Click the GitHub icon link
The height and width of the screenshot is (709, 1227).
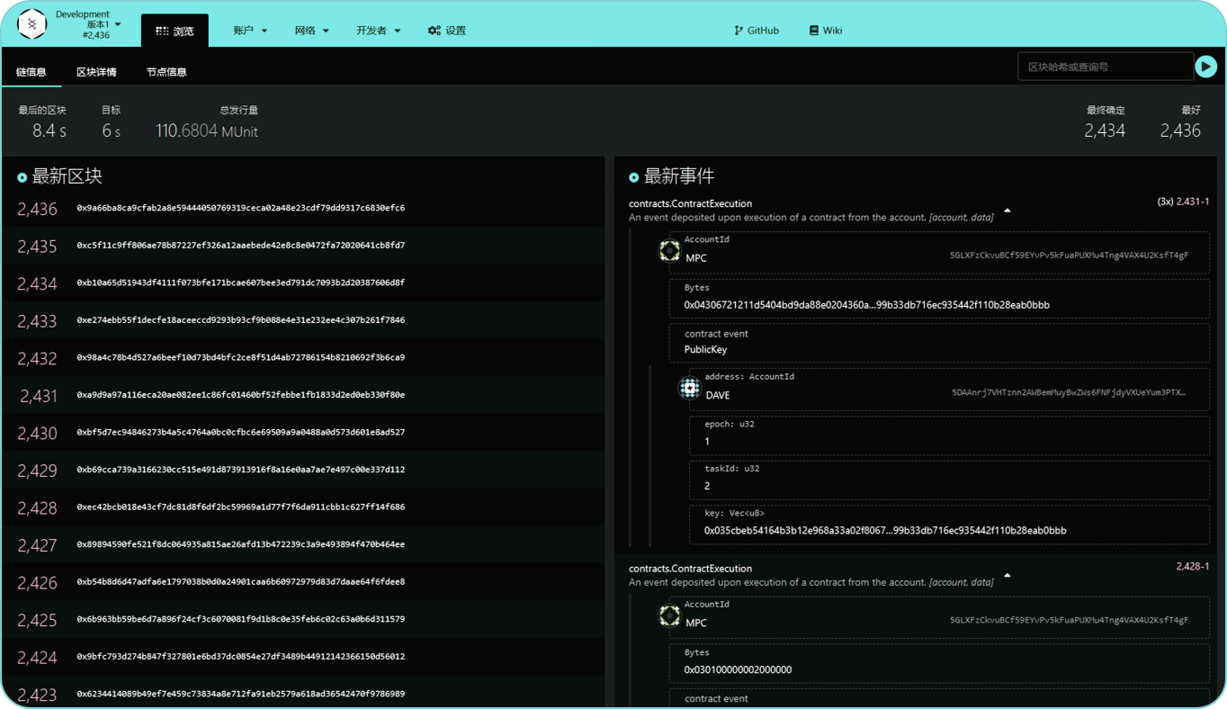point(739,31)
